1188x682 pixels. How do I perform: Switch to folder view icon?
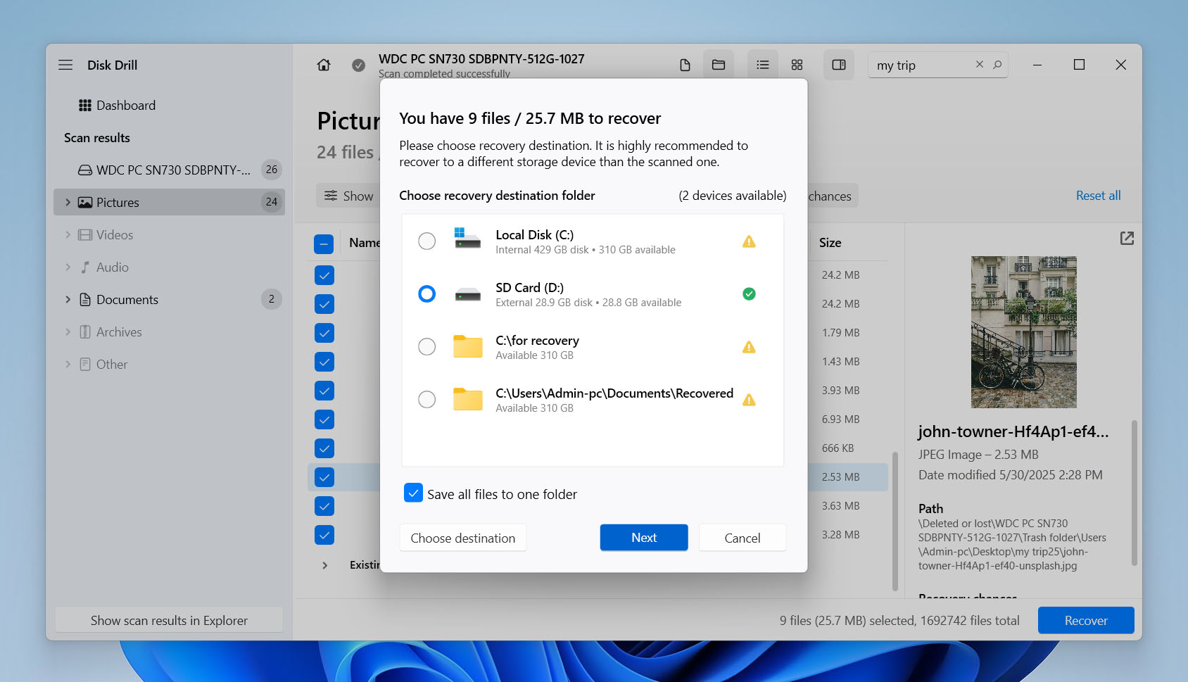[719, 65]
